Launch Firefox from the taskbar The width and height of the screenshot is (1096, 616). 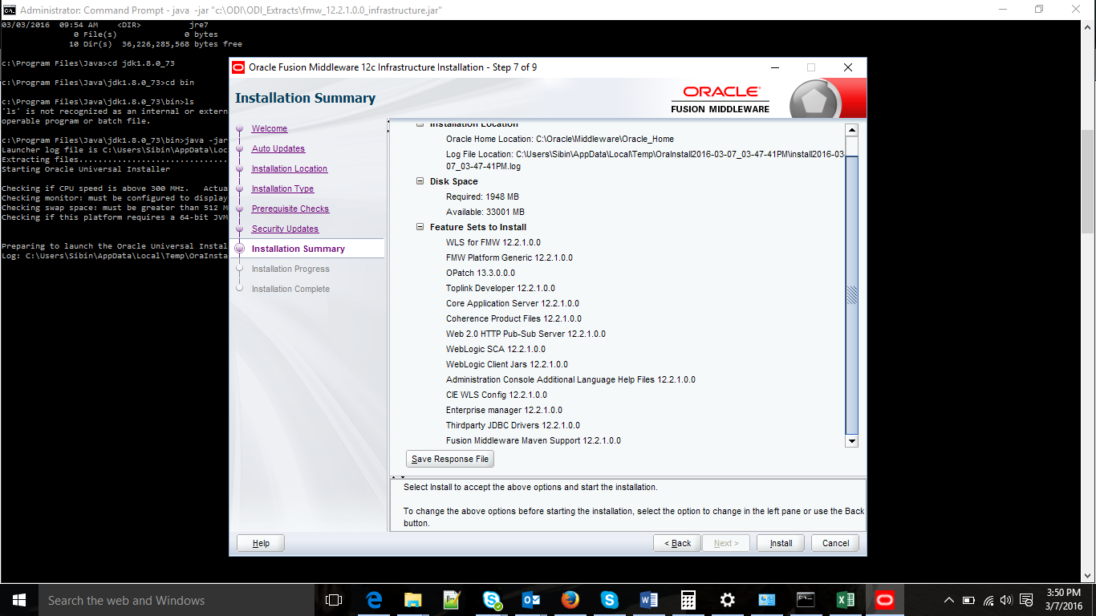point(570,599)
